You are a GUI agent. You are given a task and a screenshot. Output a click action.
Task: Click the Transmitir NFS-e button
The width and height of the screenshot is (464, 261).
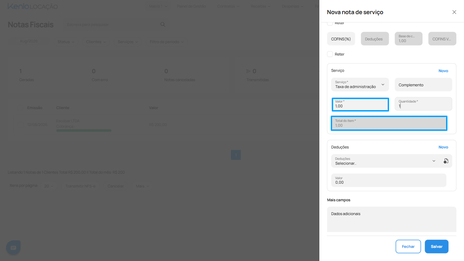80,186
